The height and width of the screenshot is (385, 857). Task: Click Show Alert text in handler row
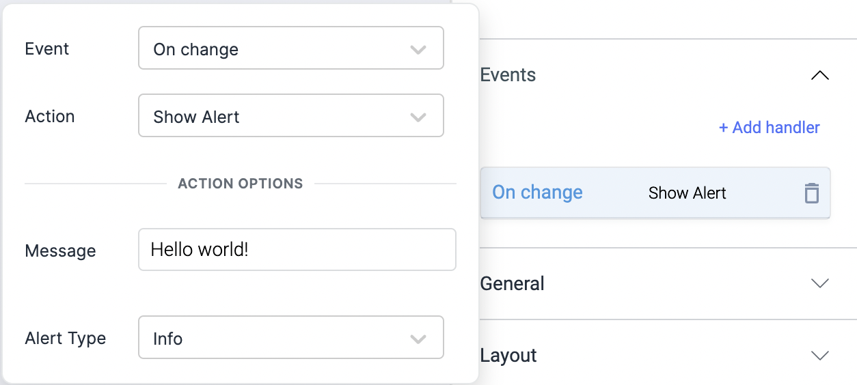coord(687,193)
